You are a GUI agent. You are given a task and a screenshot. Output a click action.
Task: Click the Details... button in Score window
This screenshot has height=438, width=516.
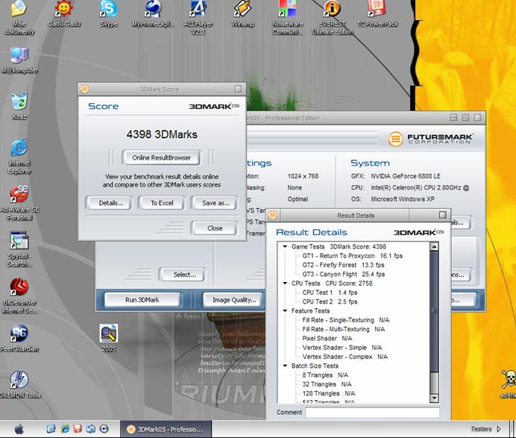[109, 203]
